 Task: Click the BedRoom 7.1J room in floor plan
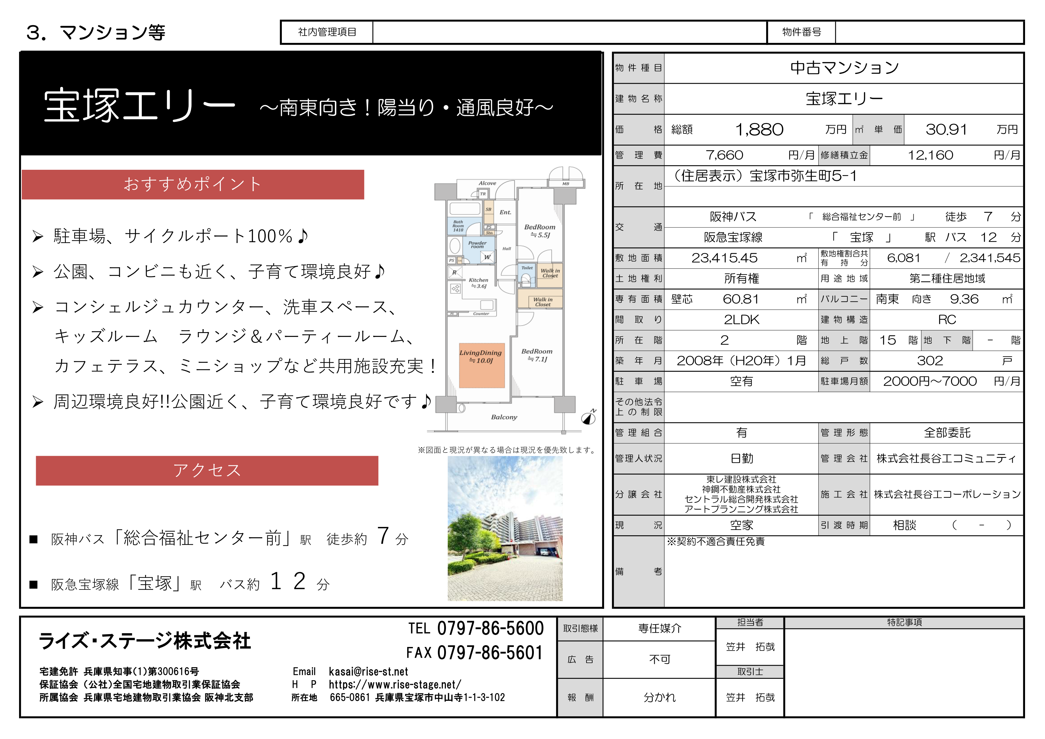537,355
